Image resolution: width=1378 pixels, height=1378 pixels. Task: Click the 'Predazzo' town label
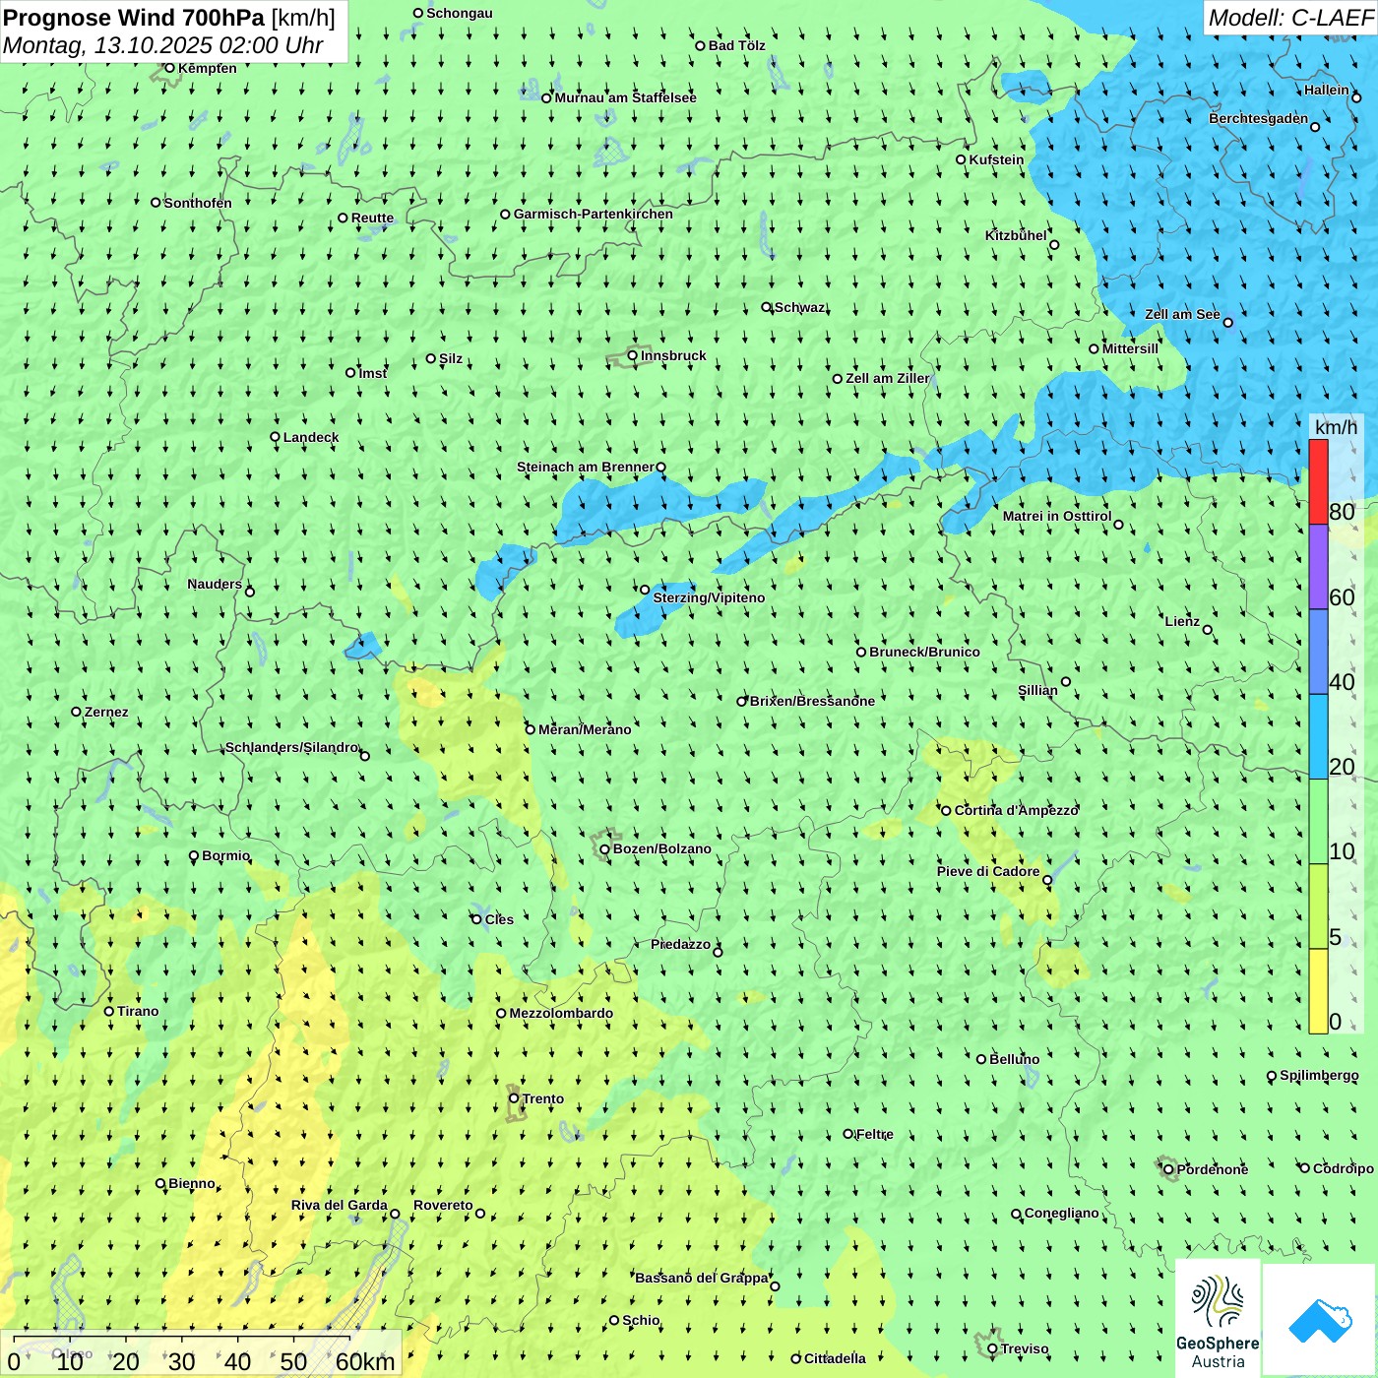(680, 944)
